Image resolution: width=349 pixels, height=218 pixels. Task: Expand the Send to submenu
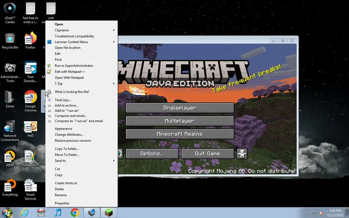click(x=82, y=161)
